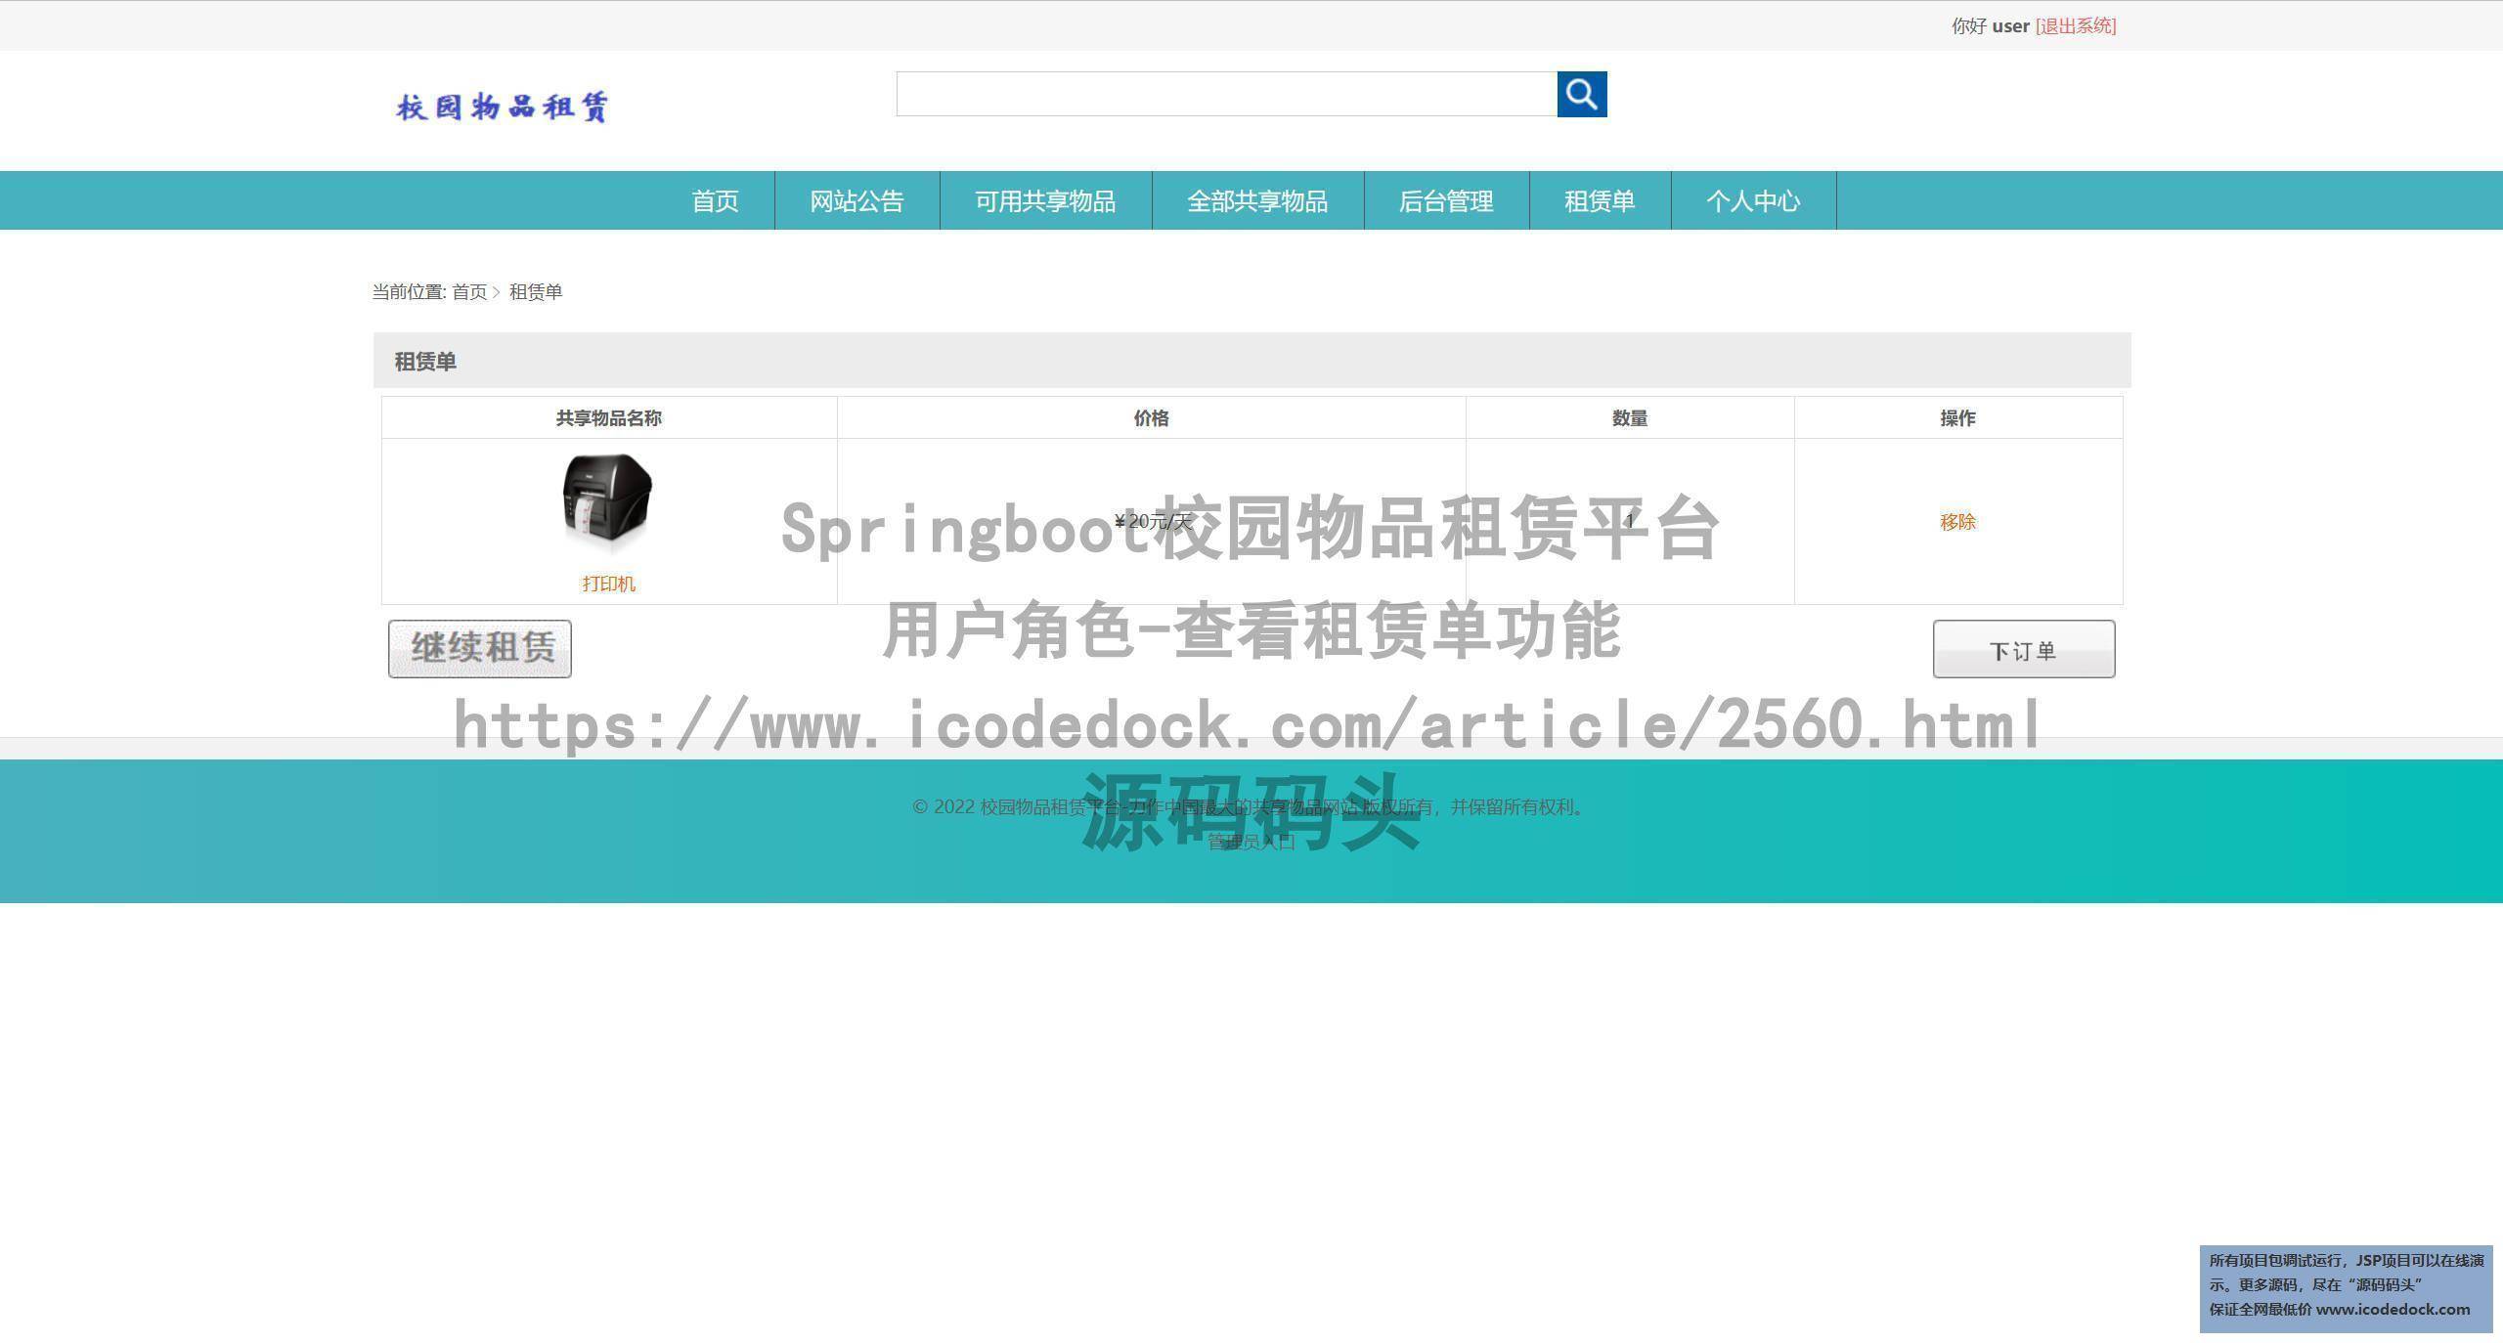Select 全部共享物品 in the navigation bar

pos(1257,201)
